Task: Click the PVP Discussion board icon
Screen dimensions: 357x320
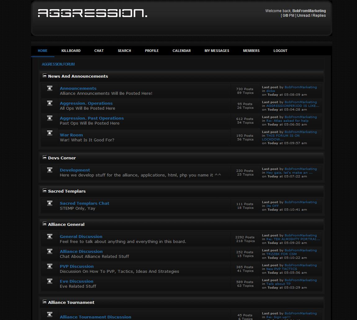Action: [x=50, y=266]
